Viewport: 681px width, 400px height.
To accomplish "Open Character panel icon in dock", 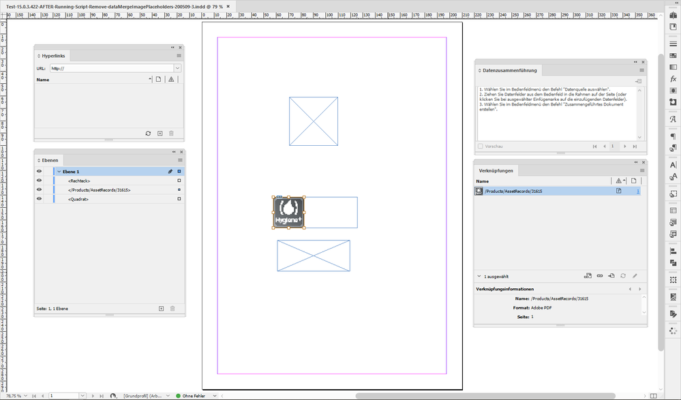I will pos(674,165).
